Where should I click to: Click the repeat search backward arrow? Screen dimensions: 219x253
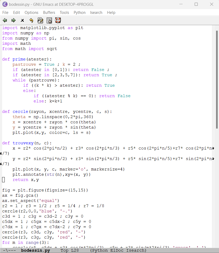(5, 20)
